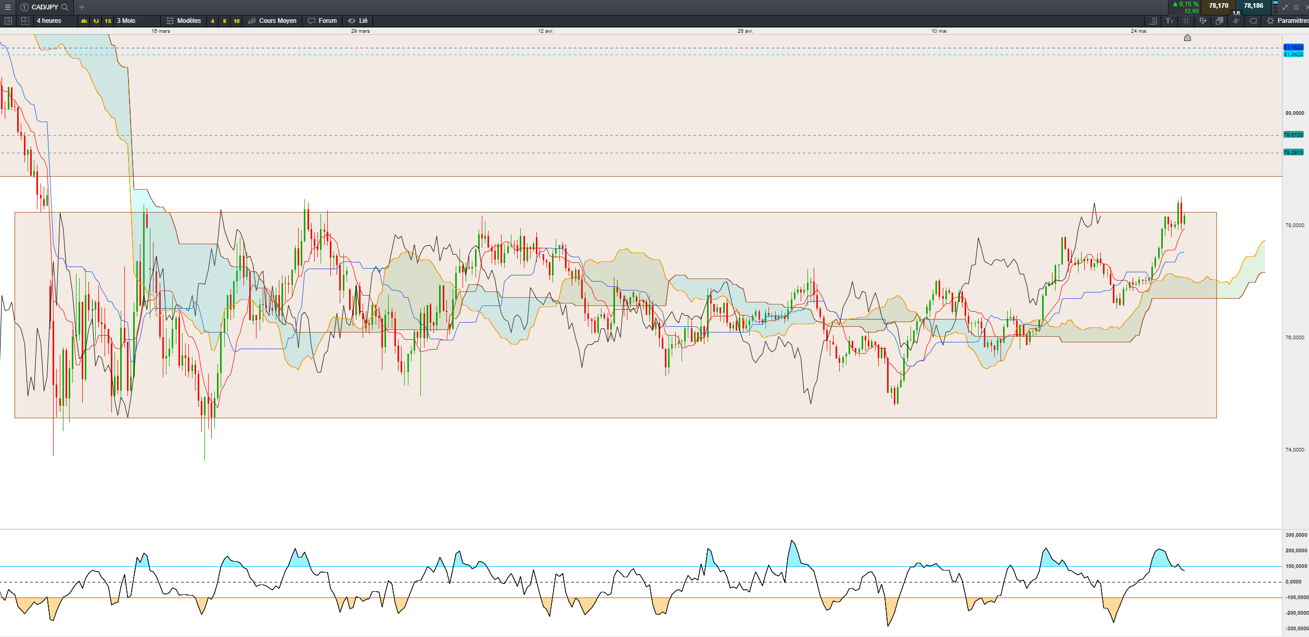Open the Forum button
1309x637 pixels.
pos(322,21)
